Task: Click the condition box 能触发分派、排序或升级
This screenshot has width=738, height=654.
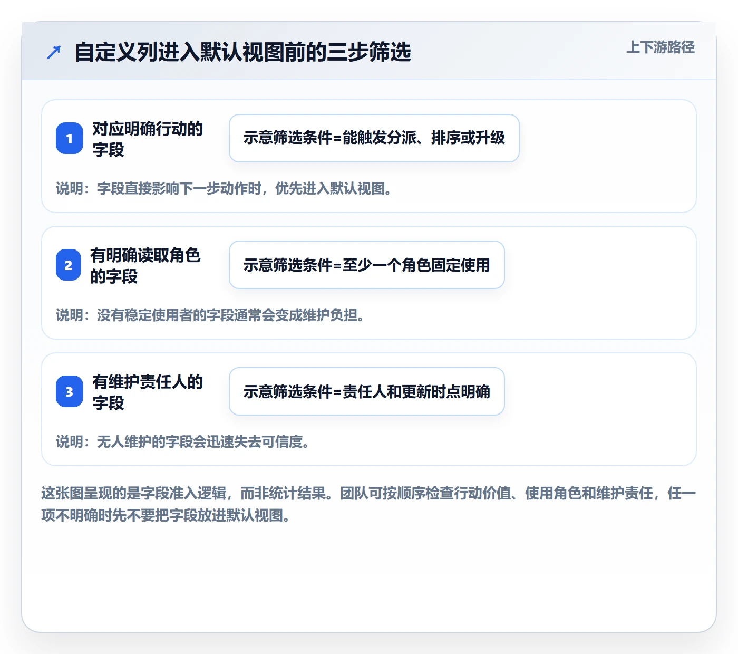Action: click(374, 138)
